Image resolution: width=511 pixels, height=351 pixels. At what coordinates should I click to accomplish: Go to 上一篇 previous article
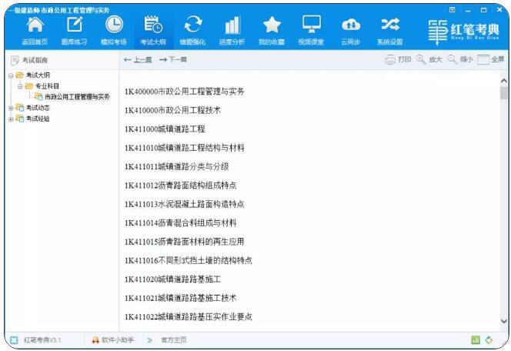[x=138, y=59]
